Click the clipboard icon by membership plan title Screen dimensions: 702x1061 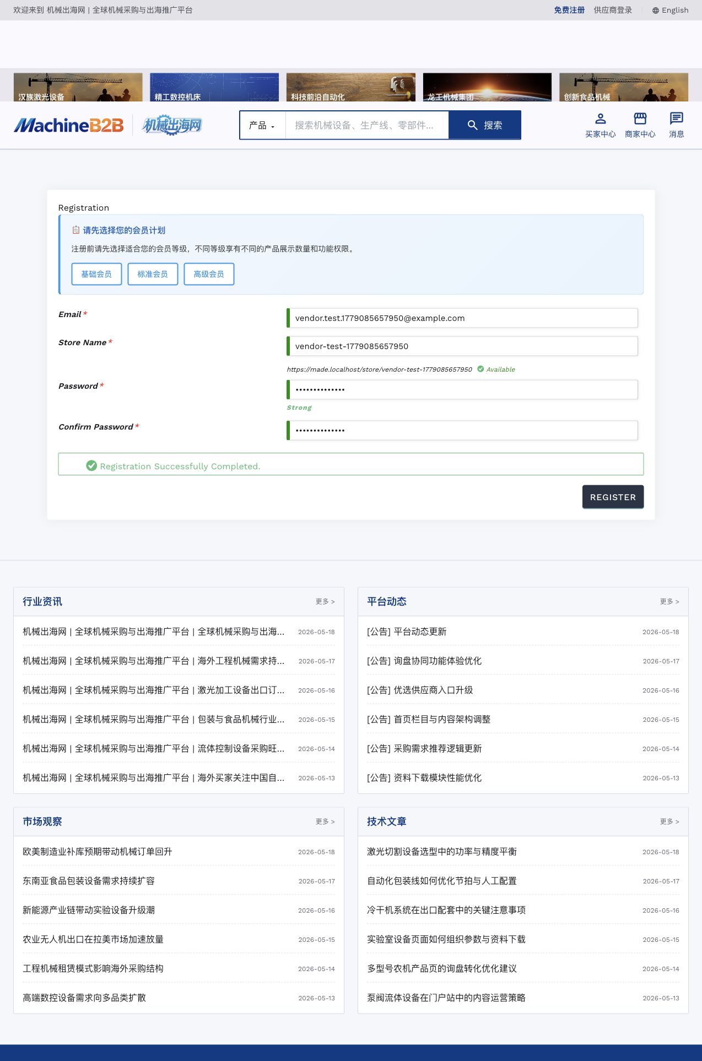[76, 230]
